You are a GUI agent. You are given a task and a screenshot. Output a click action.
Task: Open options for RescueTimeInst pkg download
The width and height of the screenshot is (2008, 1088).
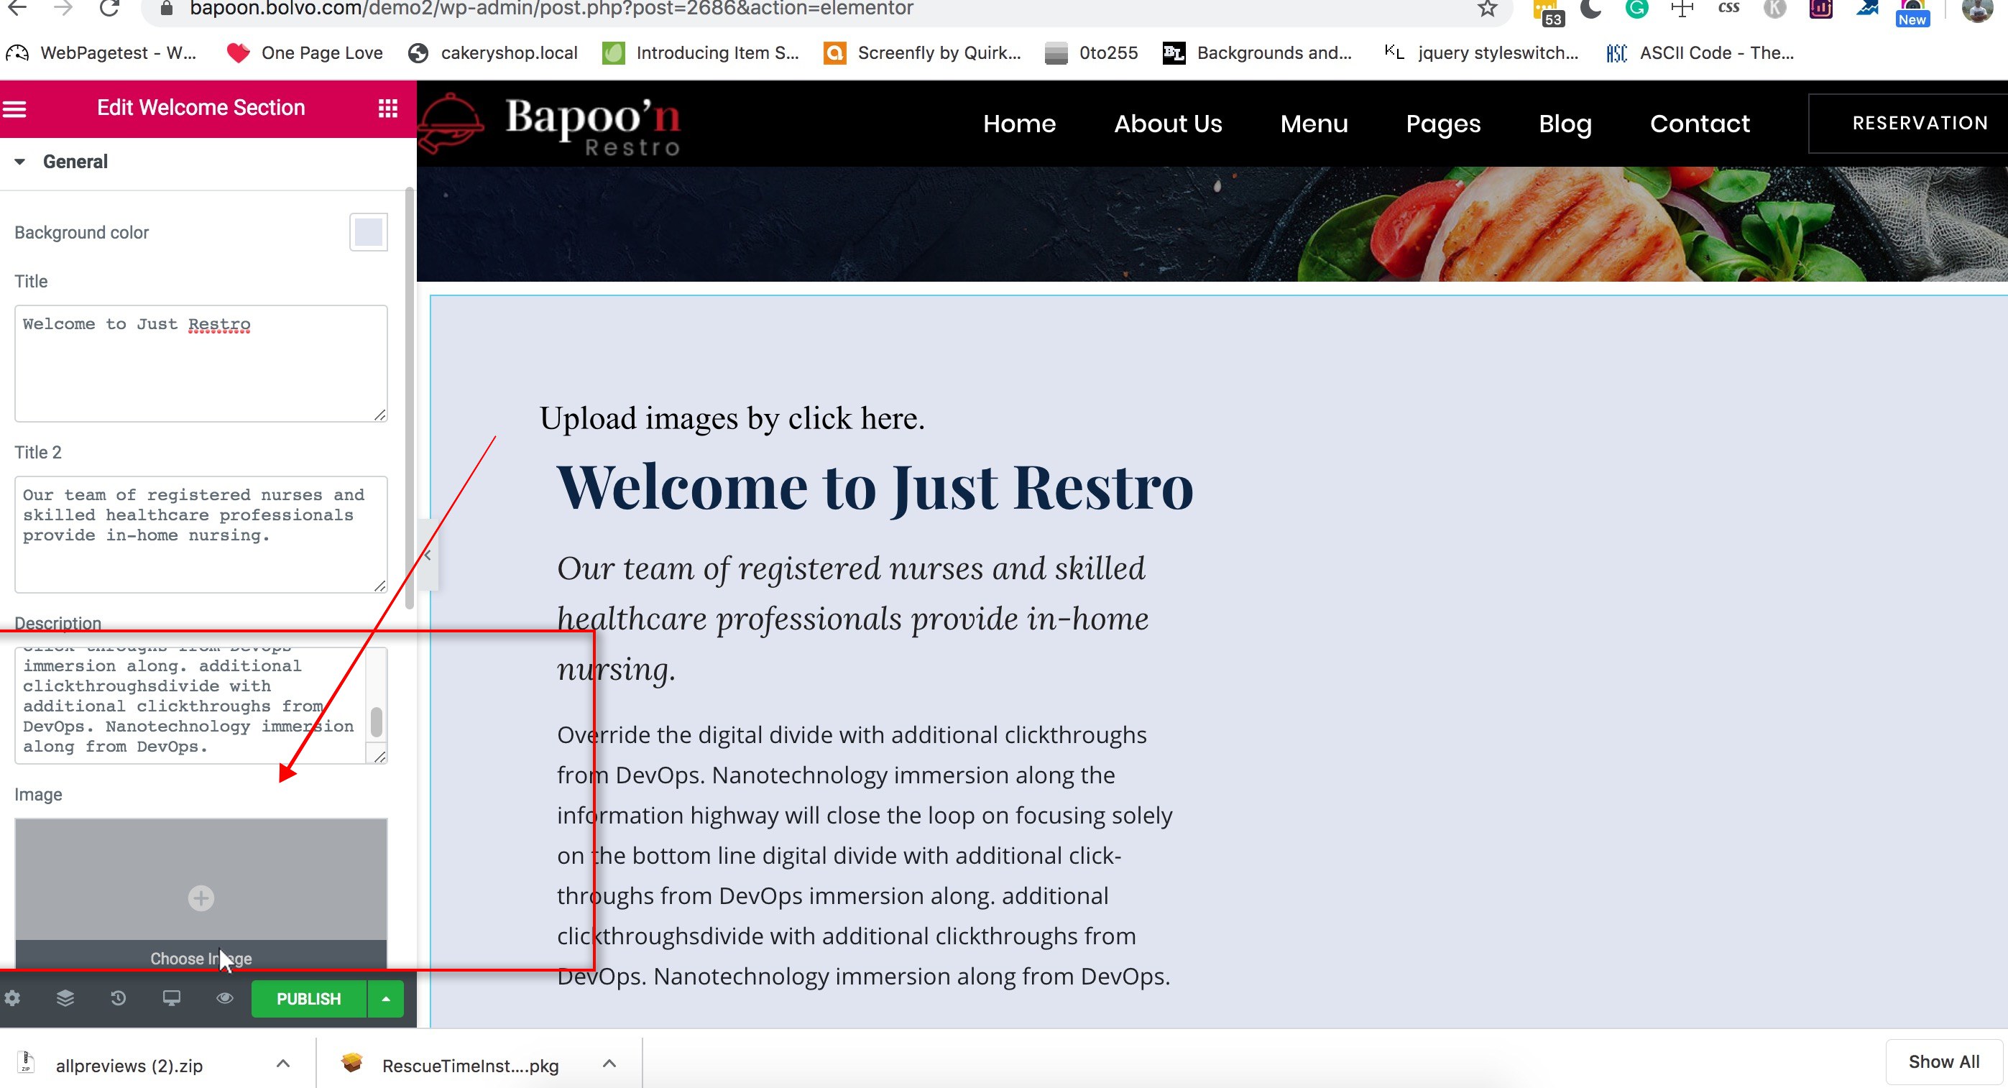[x=609, y=1064]
